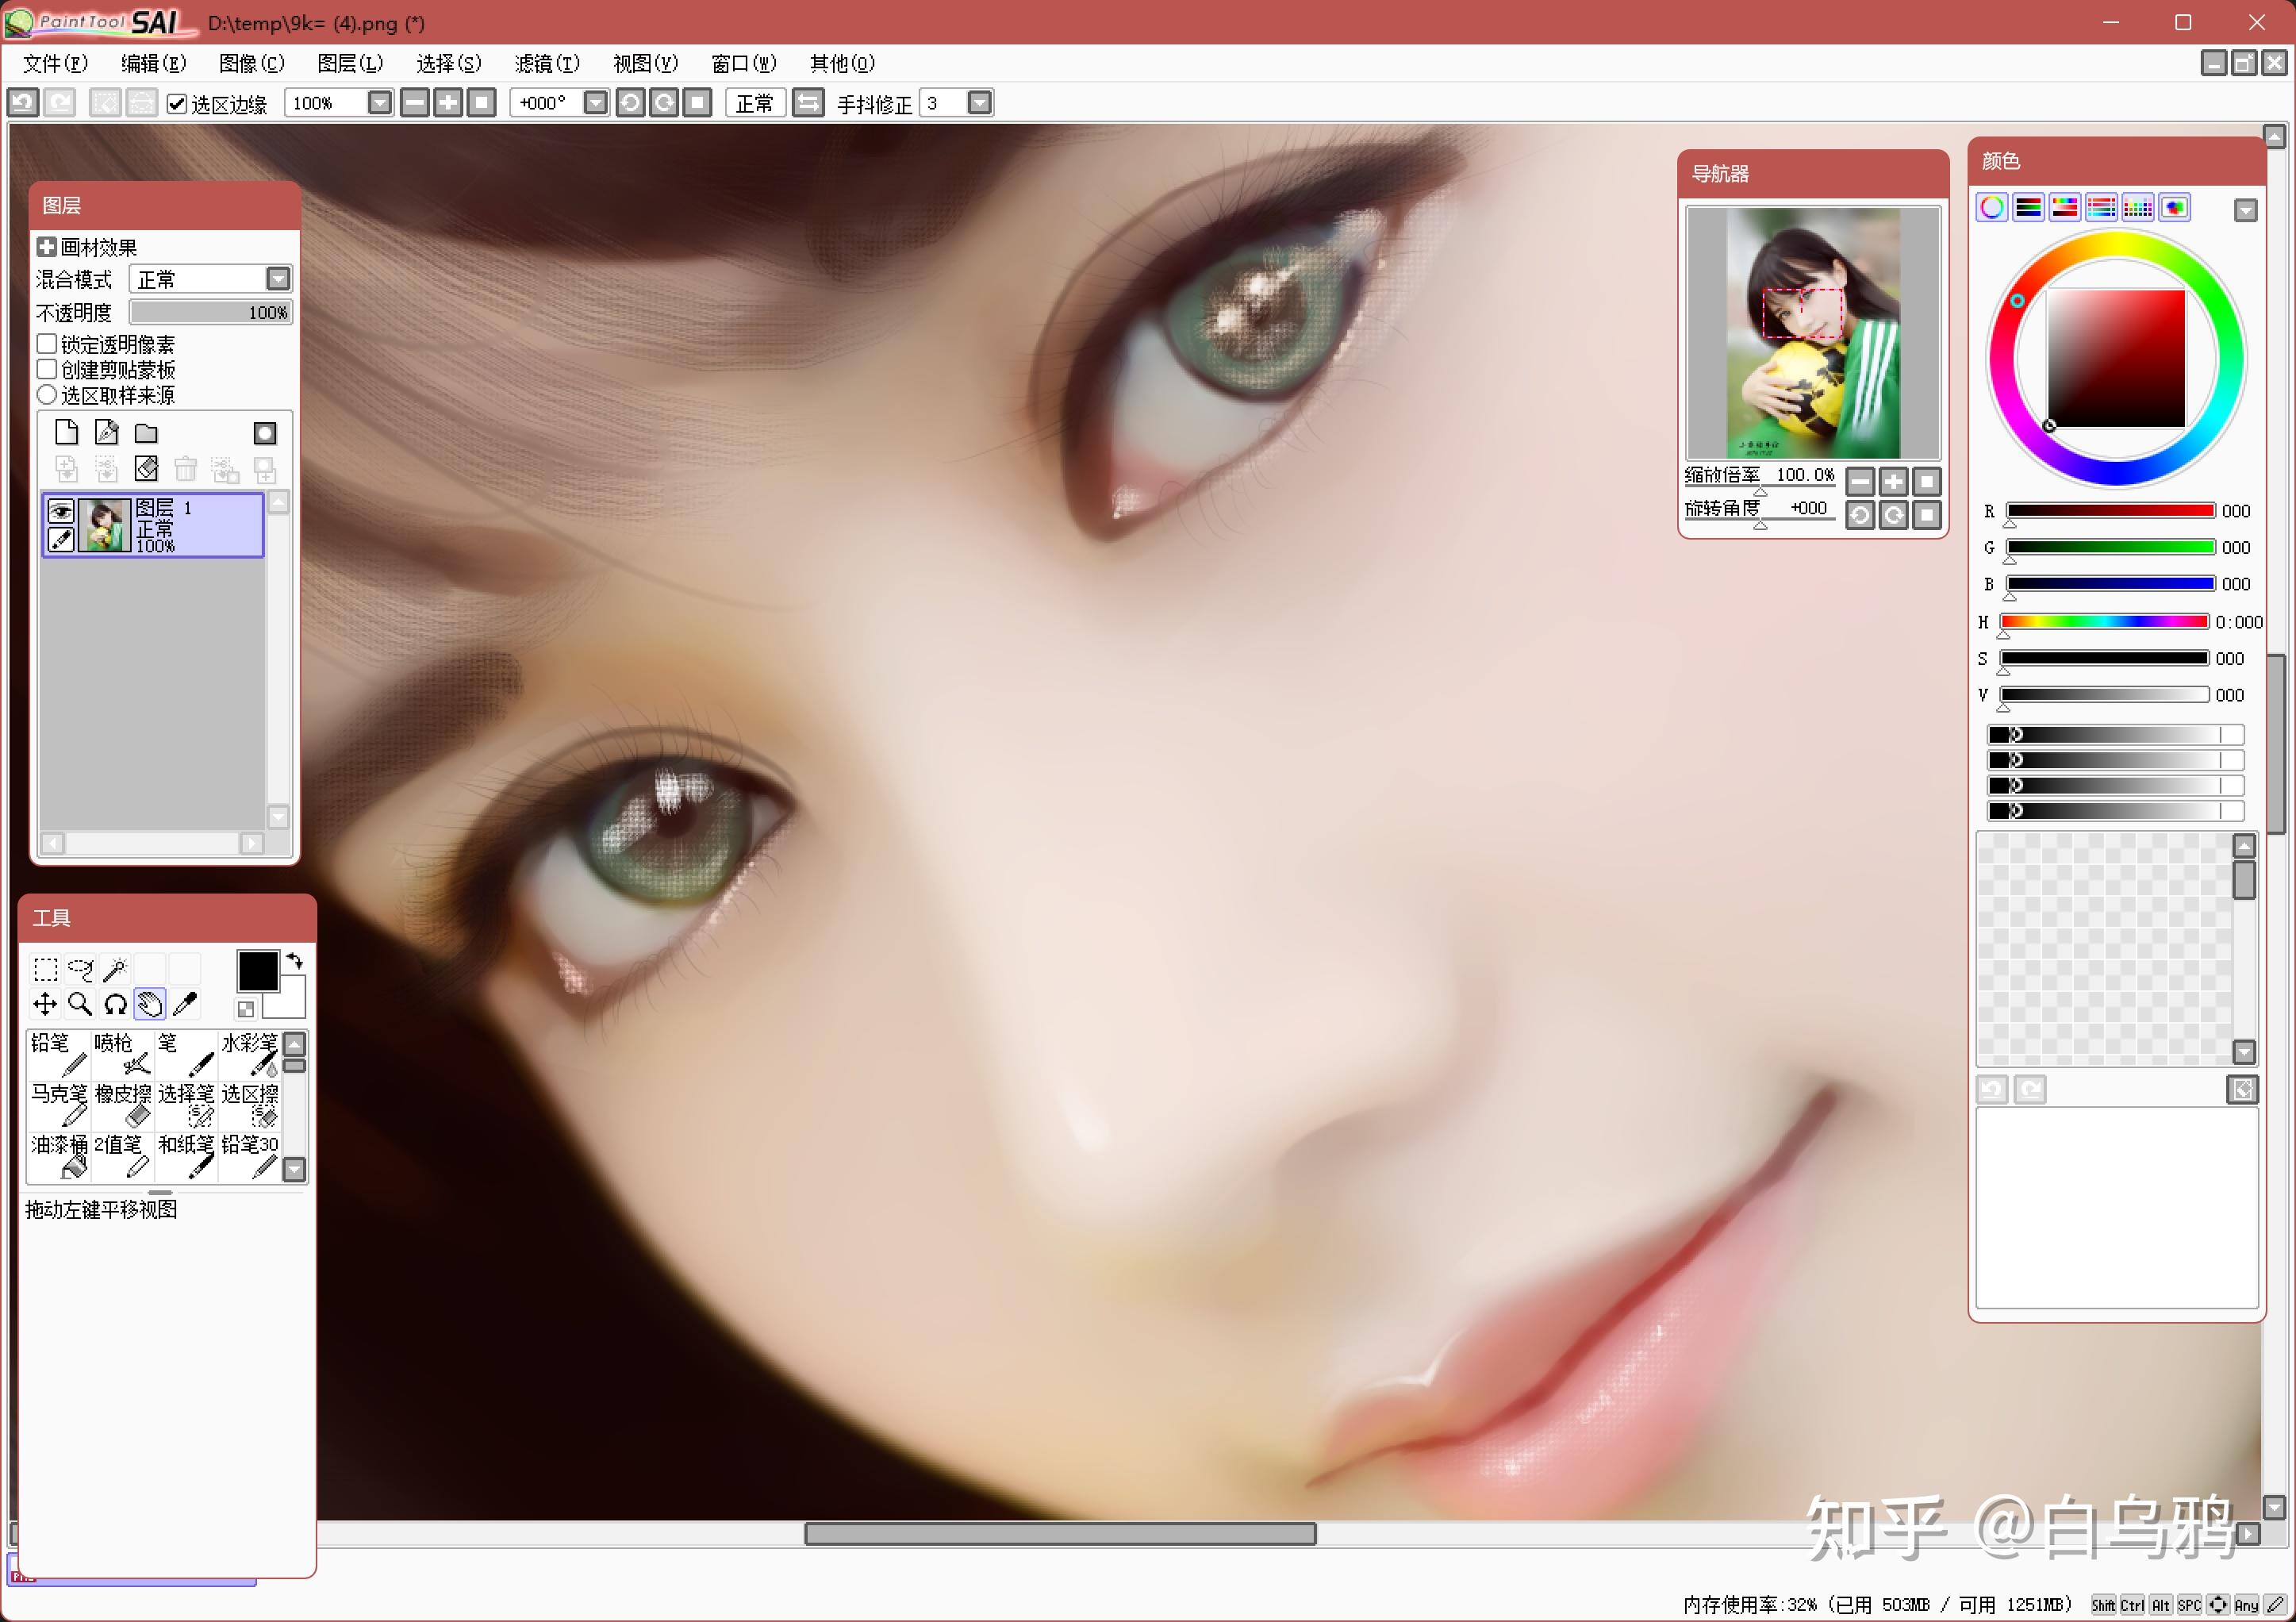The width and height of the screenshot is (2296, 1622).
Task: Create a new normal layer
Action: pyautogui.click(x=66, y=432)
